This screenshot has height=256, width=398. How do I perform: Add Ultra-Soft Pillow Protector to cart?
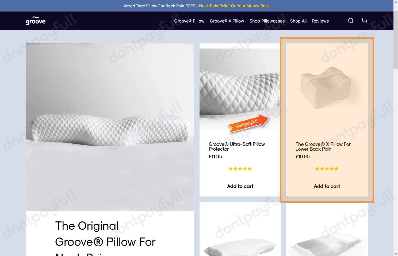(x=240, y=186)
